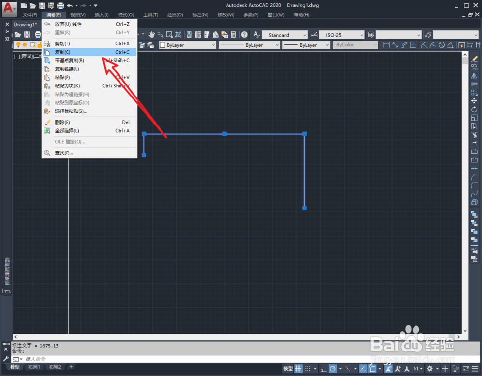Image resolution: width=482 pixels, height=376 pixels.
Task: Click the Aligned dimension tool icon
Action: [x=395, y=45]
